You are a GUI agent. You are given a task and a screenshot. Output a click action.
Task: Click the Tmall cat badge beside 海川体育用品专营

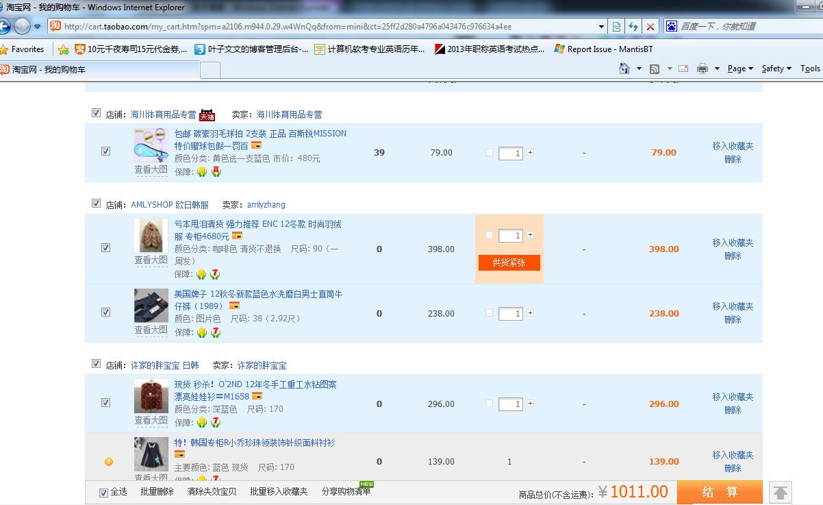click(207, 115)
